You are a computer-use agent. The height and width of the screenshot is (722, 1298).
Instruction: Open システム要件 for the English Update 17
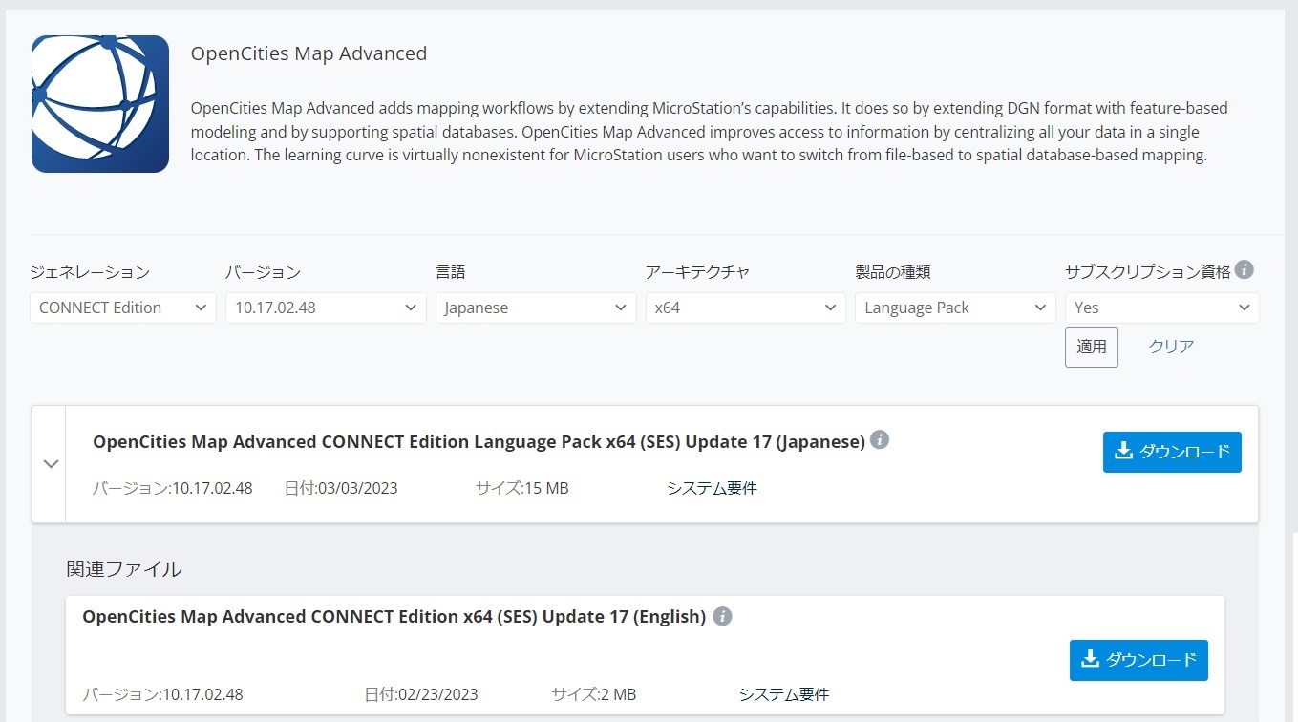pyautogui.click(x=784, y=694)
